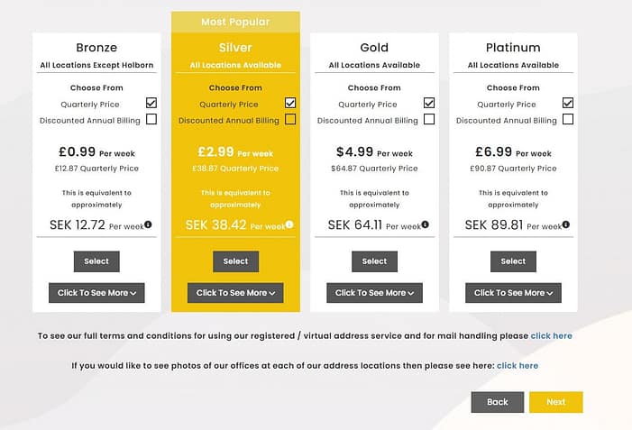
Task: Click info icon beside SEK 38.42 per week
Action: [289, 224]
